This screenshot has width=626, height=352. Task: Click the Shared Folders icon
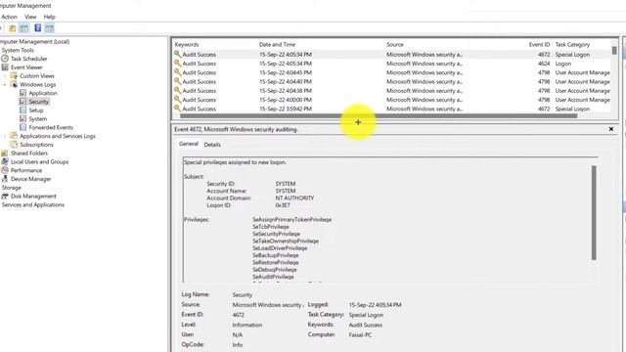tap(5, 154)
